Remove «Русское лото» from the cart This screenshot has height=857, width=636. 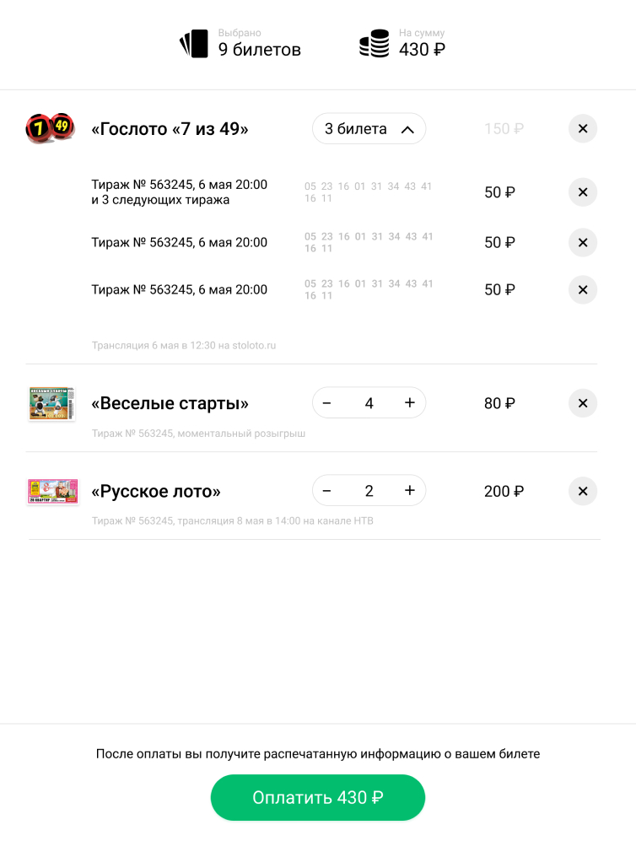click(x=582, y=491)
